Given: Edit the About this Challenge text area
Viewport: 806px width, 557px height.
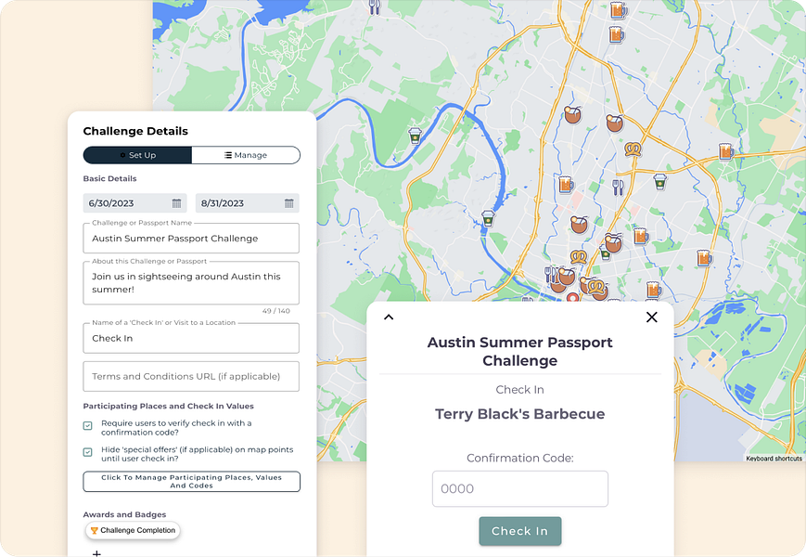Looking at the screenshot, I should pos(191,283).
